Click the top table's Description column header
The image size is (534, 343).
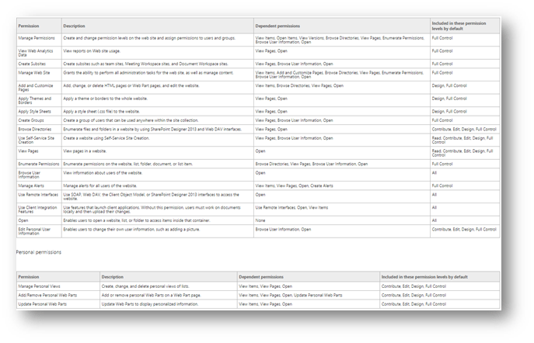[x=75, y=25]
